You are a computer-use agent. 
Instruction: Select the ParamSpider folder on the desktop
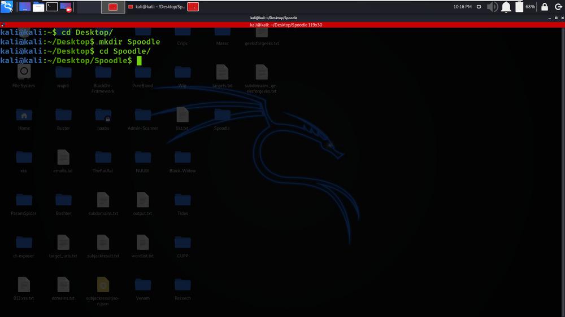coord(24,204)
